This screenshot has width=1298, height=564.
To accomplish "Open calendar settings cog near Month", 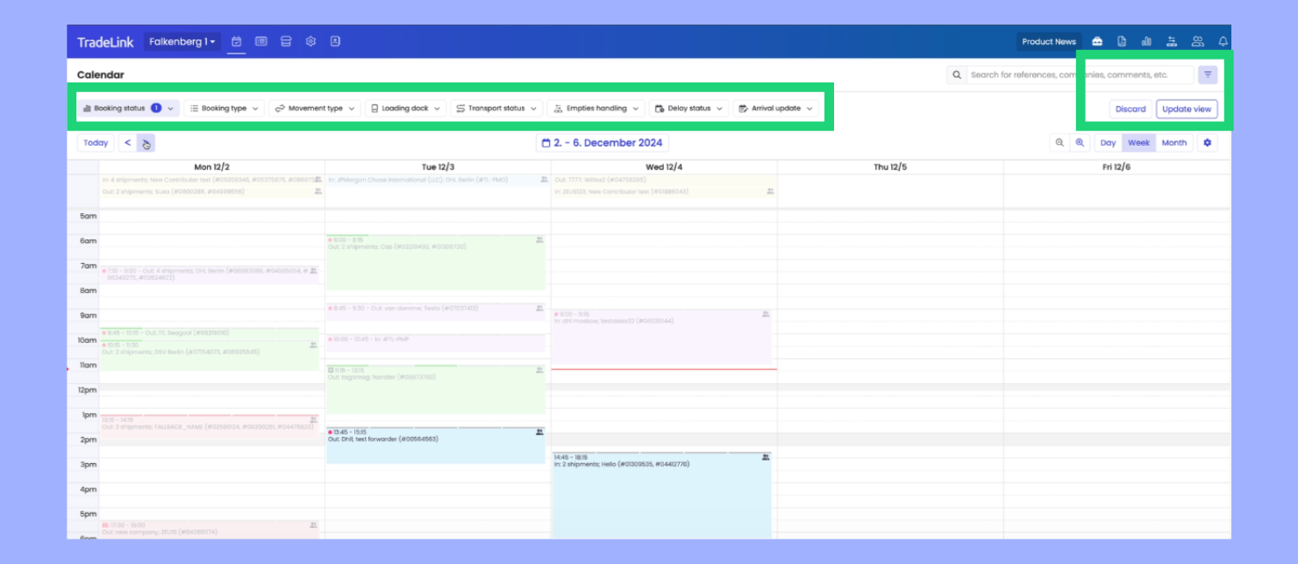I will coord(1208,143).
